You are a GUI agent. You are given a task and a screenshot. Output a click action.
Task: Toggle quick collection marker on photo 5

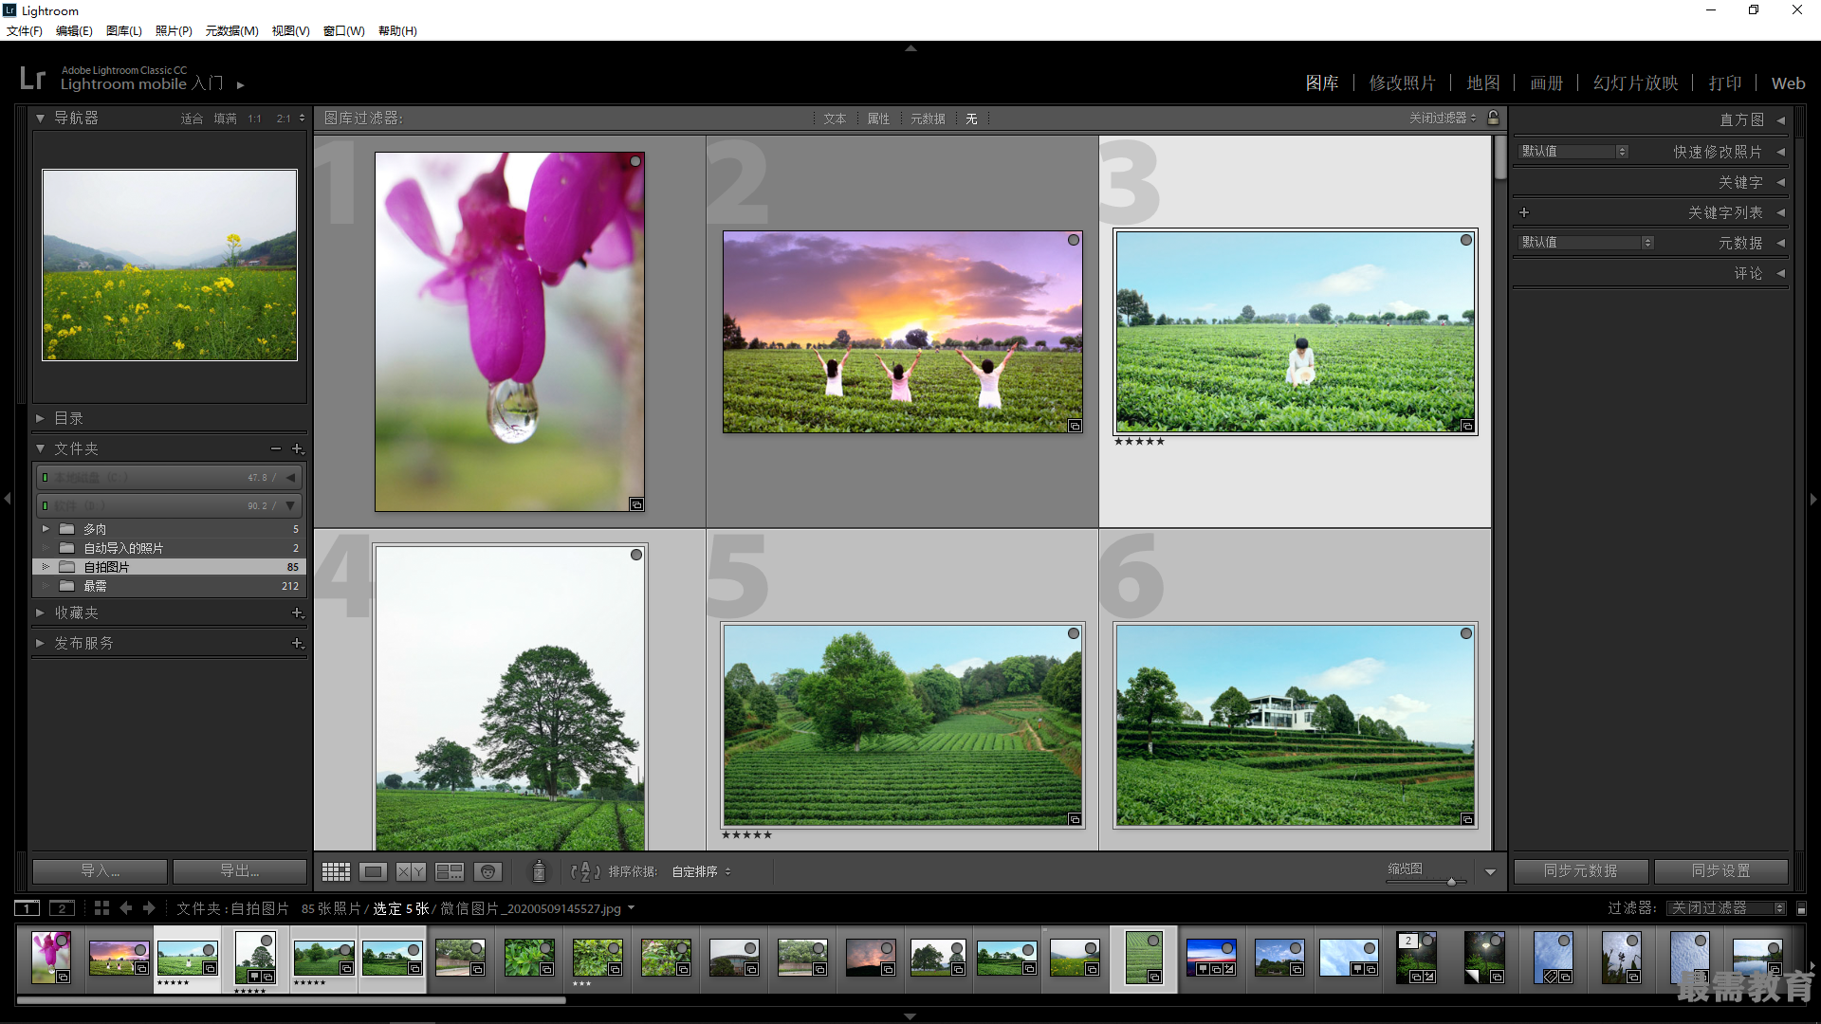pos(1074,633)
